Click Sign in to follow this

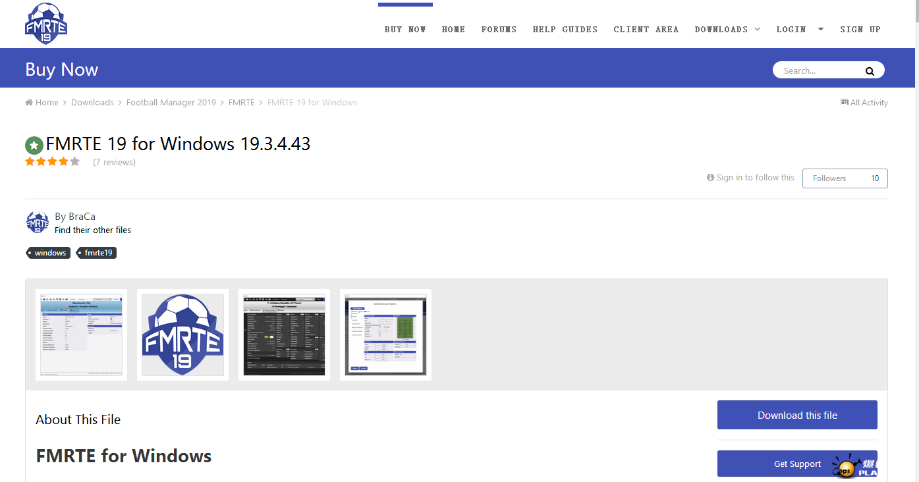point(750,177)
